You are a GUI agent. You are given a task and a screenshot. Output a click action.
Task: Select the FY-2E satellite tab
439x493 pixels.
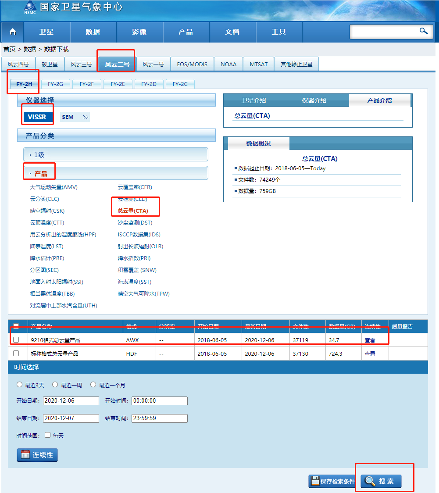coord(118,84)
